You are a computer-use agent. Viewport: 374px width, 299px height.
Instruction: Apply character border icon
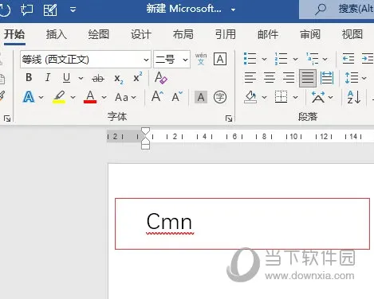point(220,59)
